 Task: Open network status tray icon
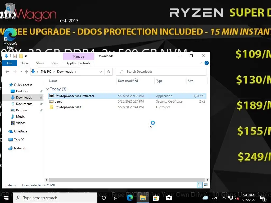coord(231,198)
